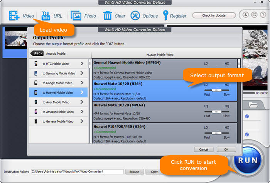Click the Photo toolbar label
270x183 pixels.
pos(90,16)
